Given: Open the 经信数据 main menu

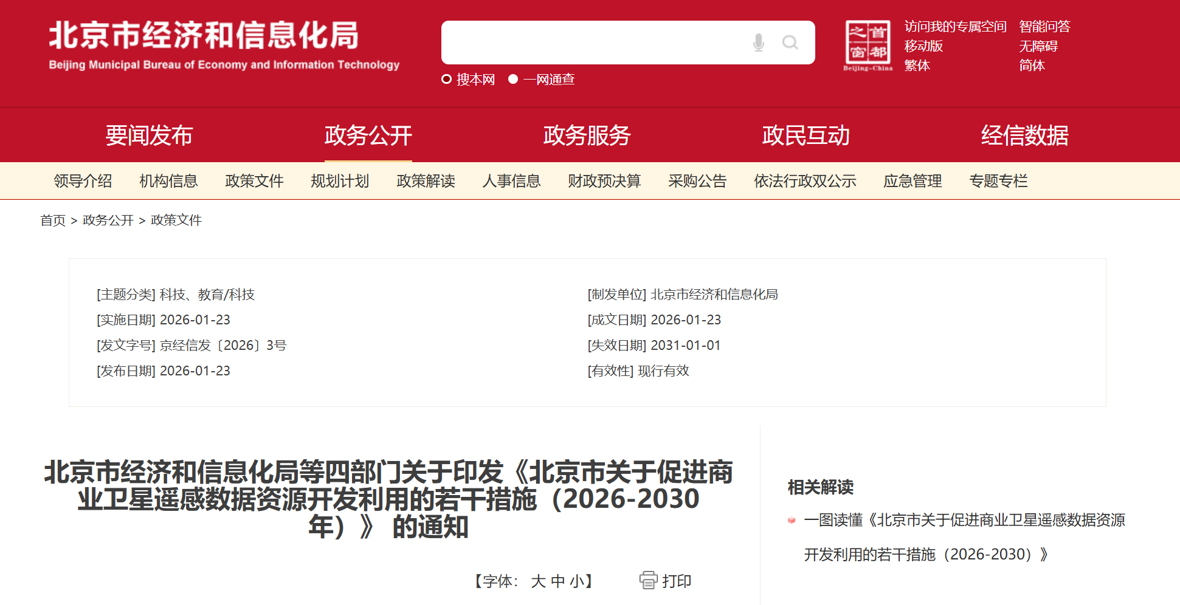Looking at the screenshot, I should pos(1024,135).
